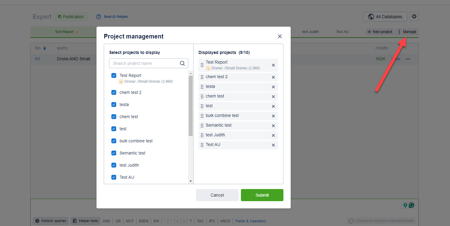
Task: Switch to the test Judith project tab
Action: (x=310, y=32)
